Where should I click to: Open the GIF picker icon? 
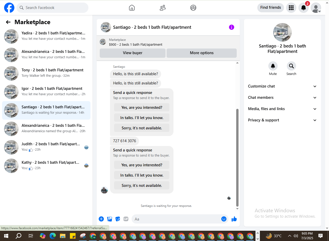[126, 219]
